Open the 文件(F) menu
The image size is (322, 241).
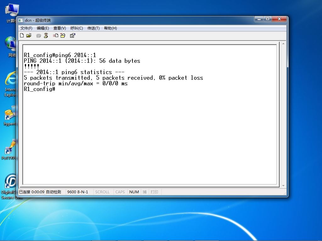pyautogui.click(x=26, y=28)
